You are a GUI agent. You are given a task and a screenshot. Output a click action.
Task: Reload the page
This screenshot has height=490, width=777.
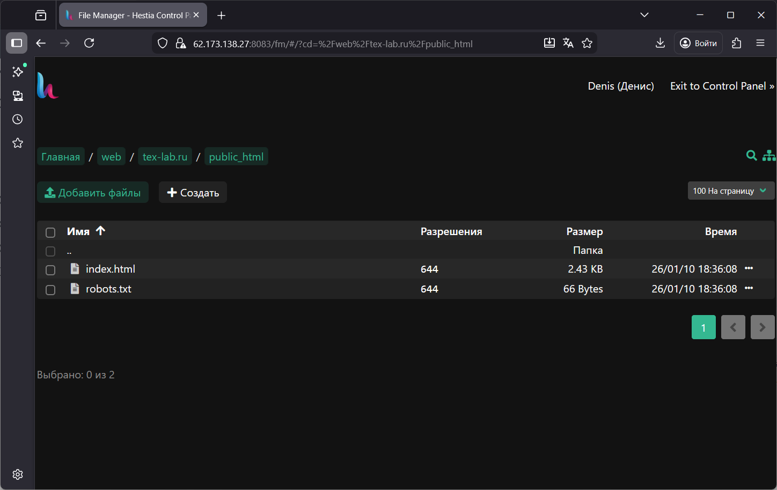coord(89,43)
